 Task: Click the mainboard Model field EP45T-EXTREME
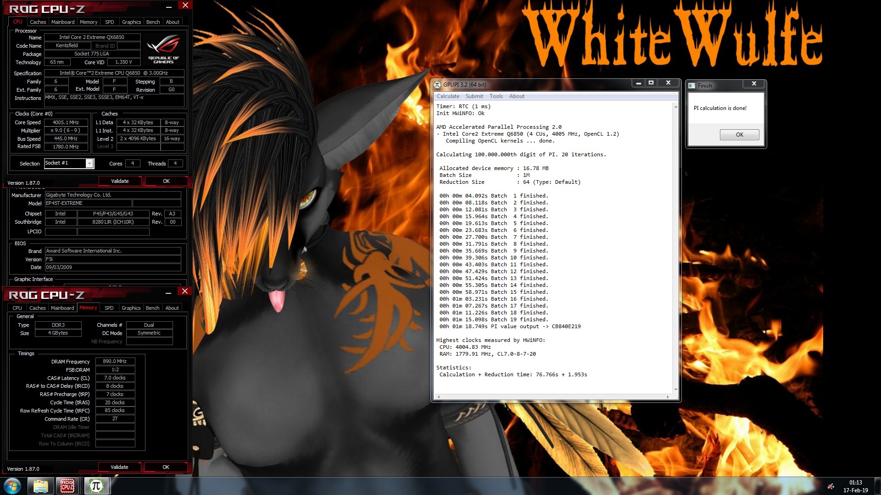pos(88,203)
